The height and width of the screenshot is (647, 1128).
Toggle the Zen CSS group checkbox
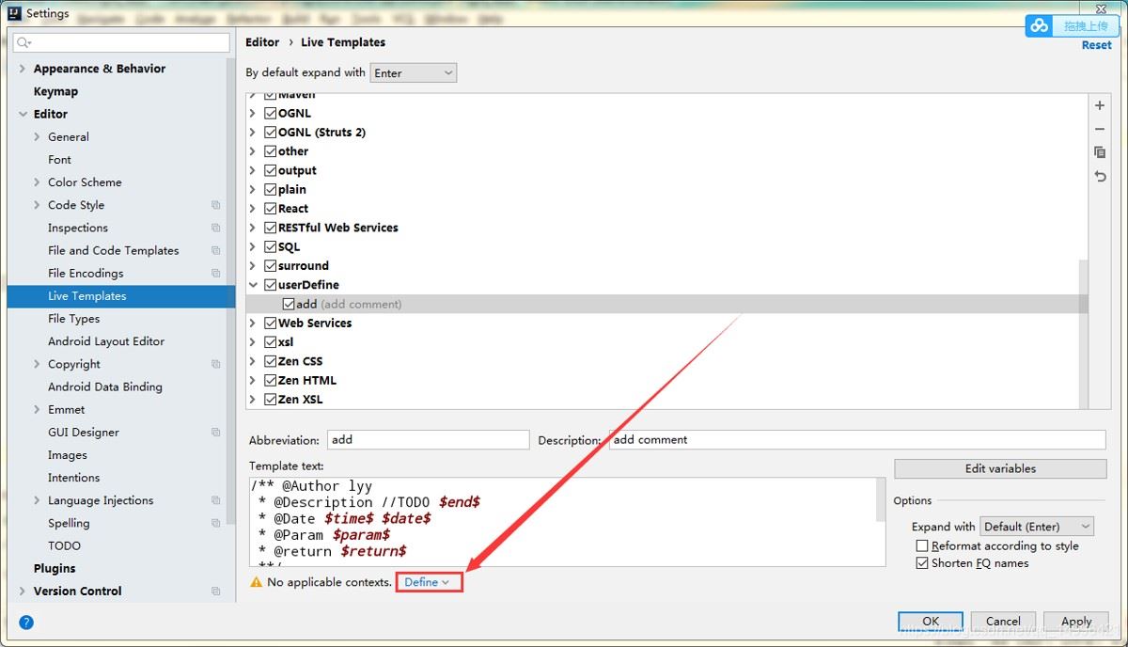(271, 361)
